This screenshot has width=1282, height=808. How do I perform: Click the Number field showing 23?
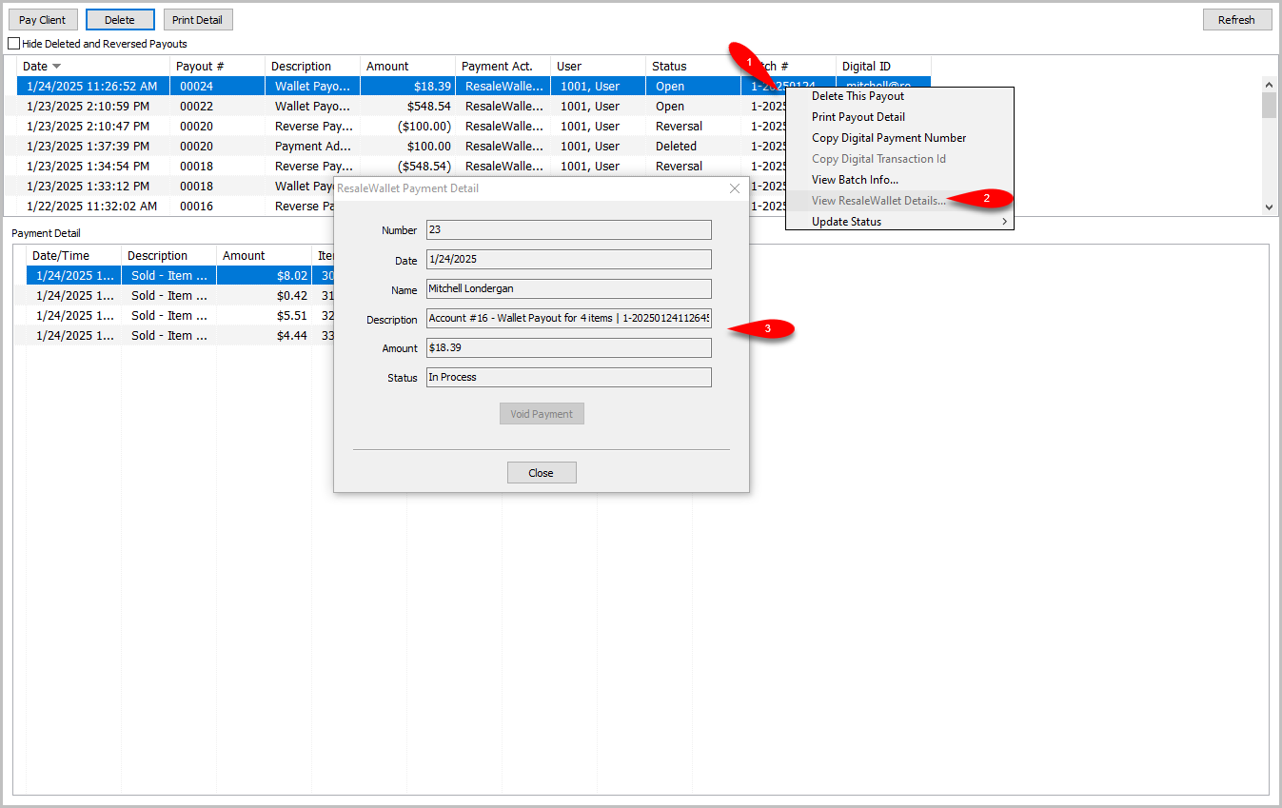coord(569,229)
